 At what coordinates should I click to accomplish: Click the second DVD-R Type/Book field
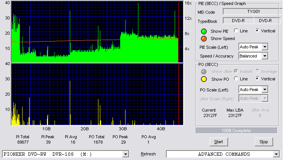click(x=267, y=21)
